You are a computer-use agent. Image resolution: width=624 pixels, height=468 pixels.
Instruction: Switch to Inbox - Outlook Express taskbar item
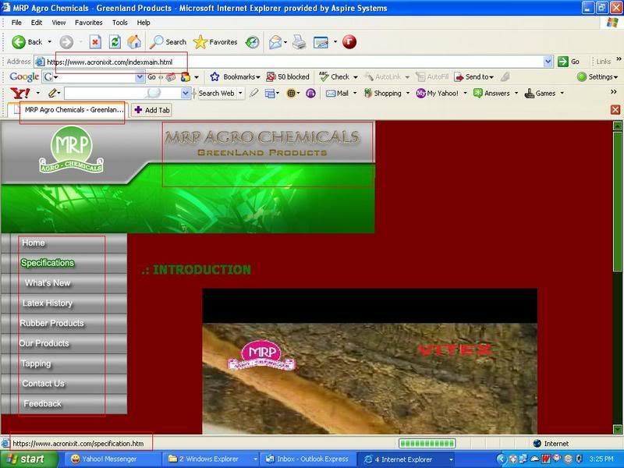[307, 459]
